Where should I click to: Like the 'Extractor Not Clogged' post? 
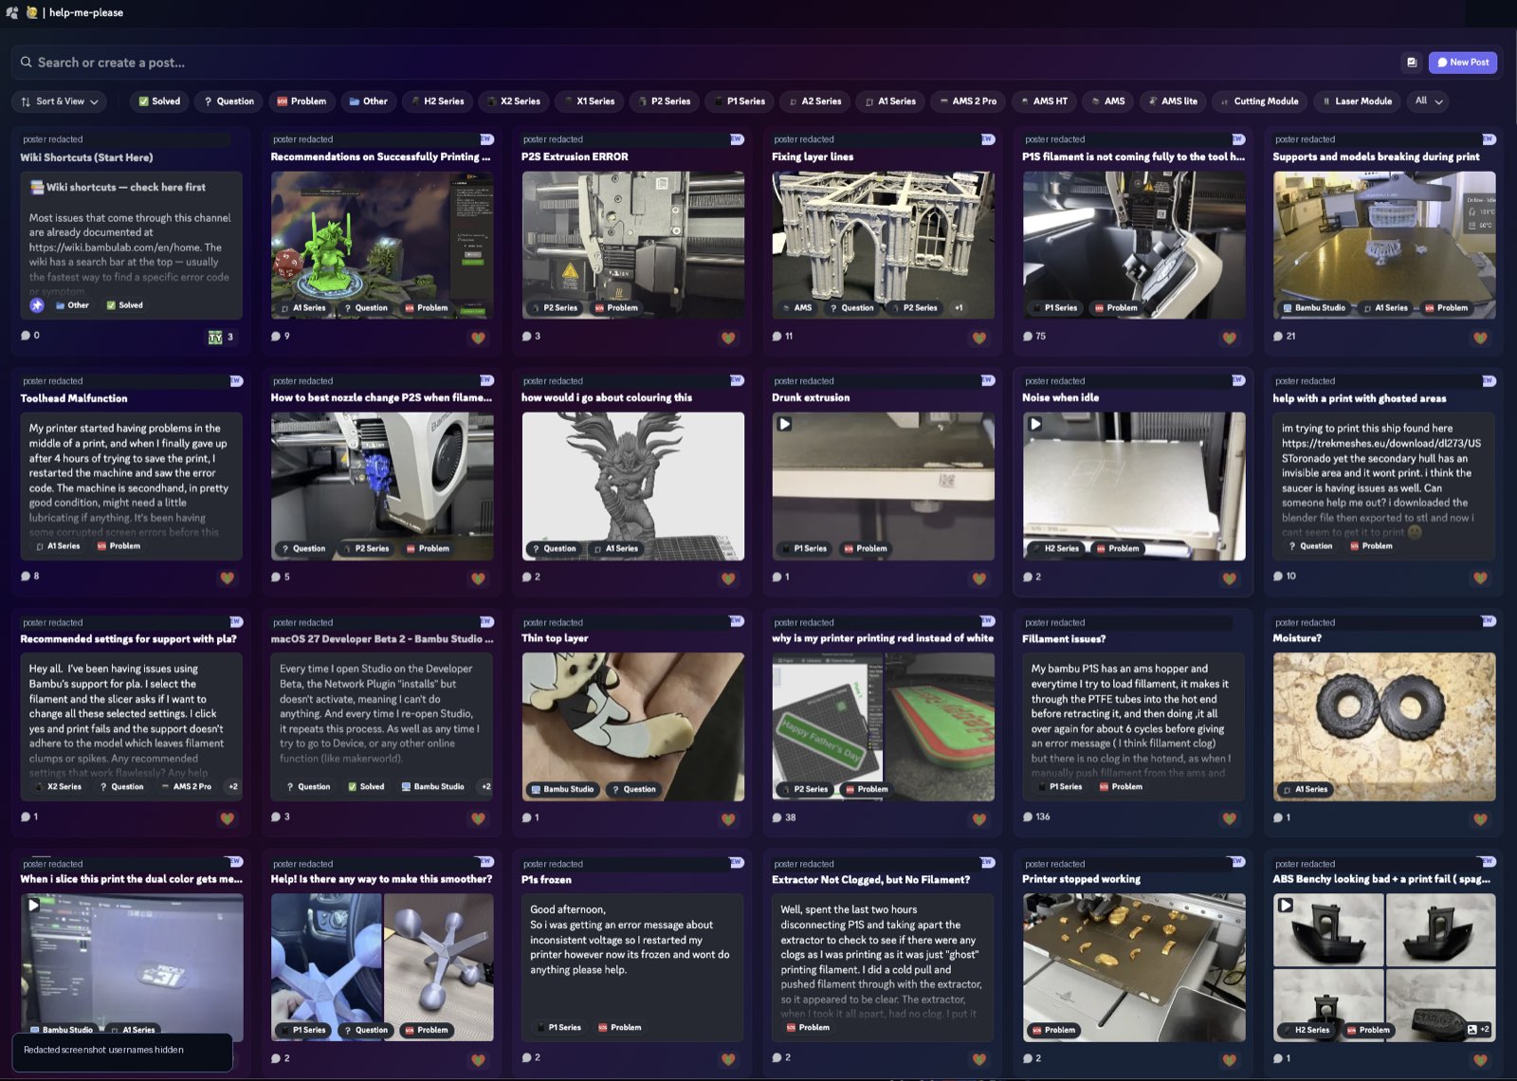(979, 1060)
